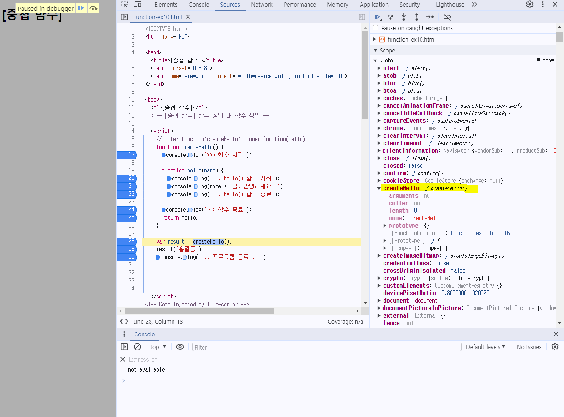Toggle breakpoint on line 20

127,178
